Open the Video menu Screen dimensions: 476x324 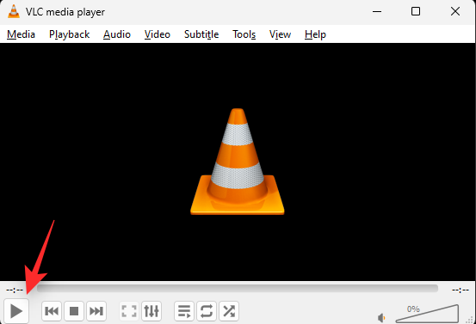click(158, 34)
